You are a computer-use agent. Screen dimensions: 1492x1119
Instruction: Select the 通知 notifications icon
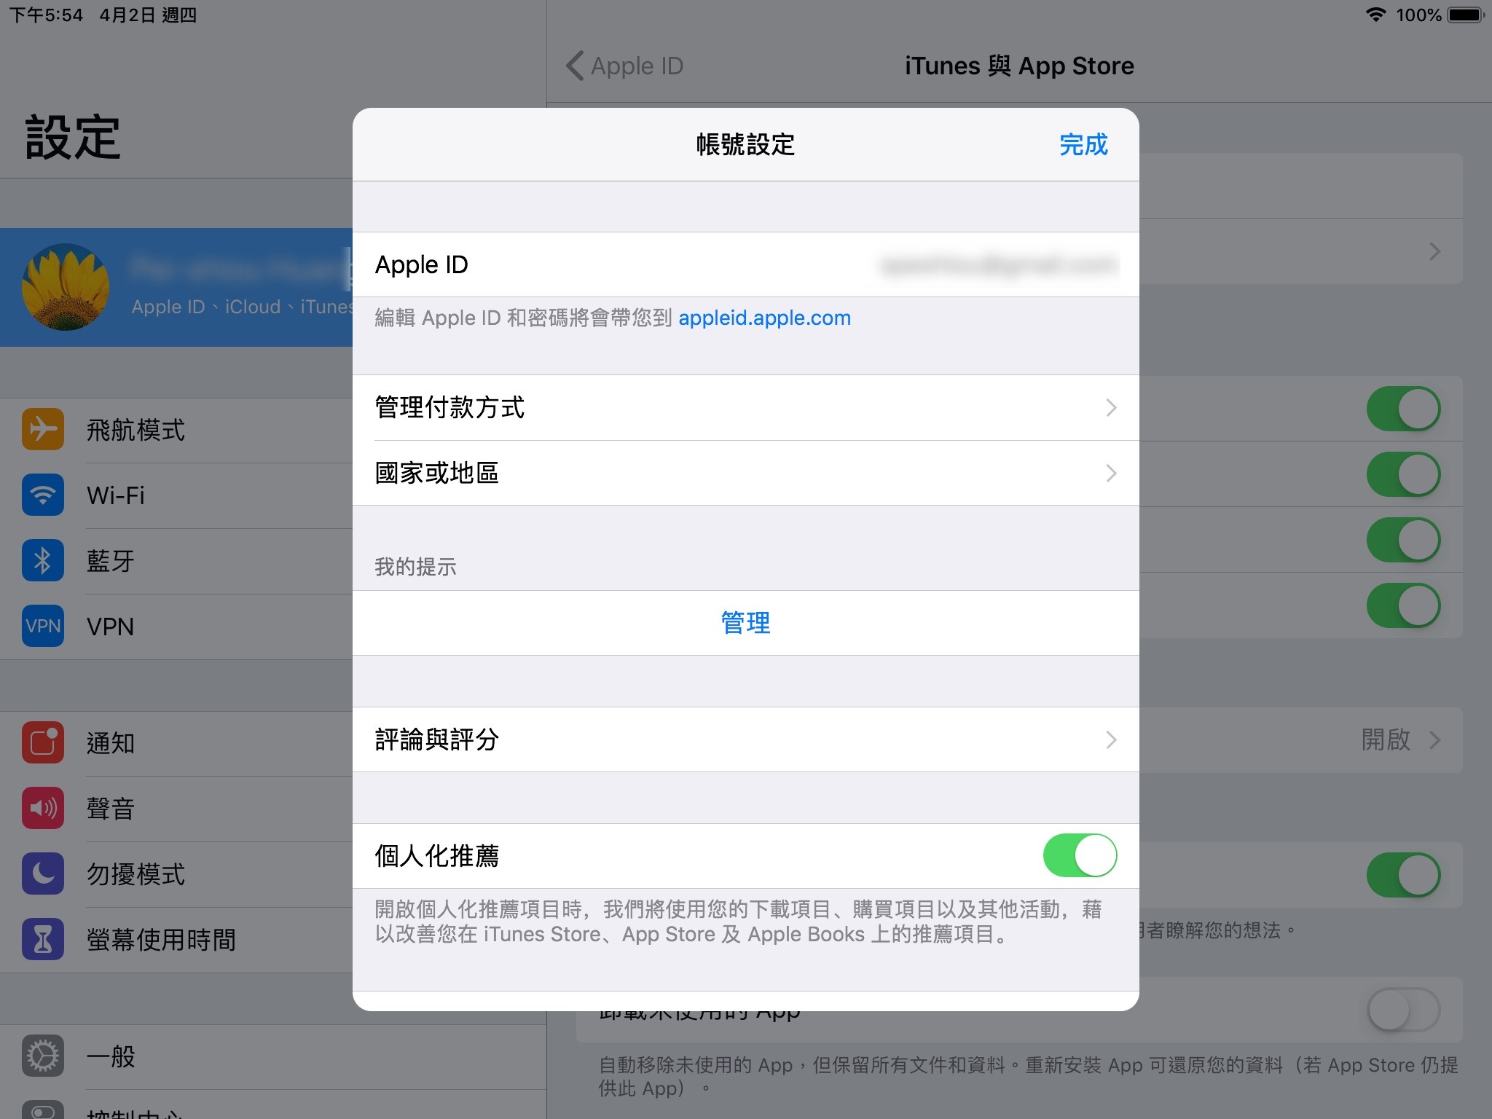pyautogui.click(x=43, y=742)
